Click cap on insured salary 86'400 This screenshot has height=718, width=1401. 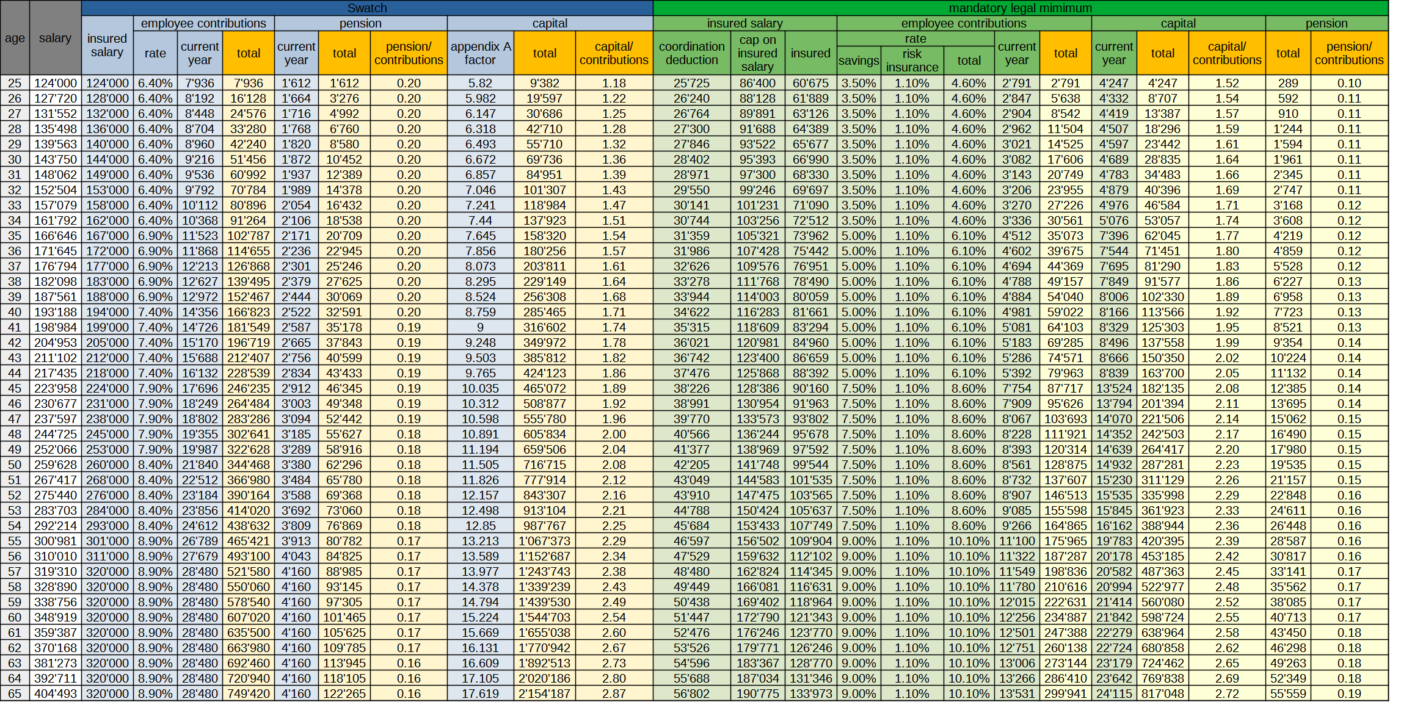tap(758, 83)
